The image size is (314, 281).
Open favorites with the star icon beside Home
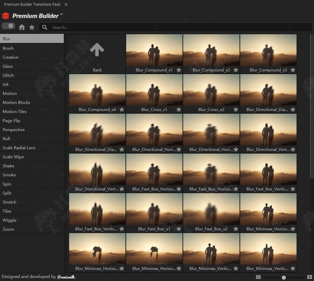click(x=32, y=27)
